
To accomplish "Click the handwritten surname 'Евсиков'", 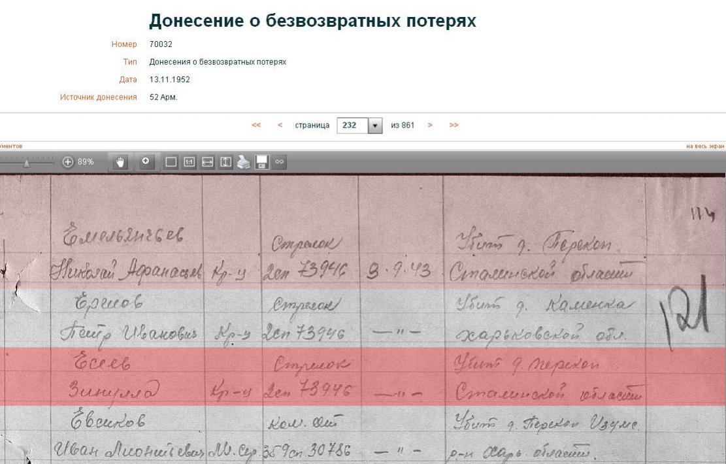I will tap(108, 420).
